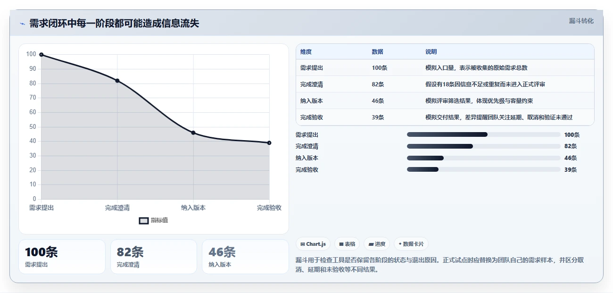613x293 pixels.
Task: Click the 完成澄清 x-axis label
Action: pos(117,208)
